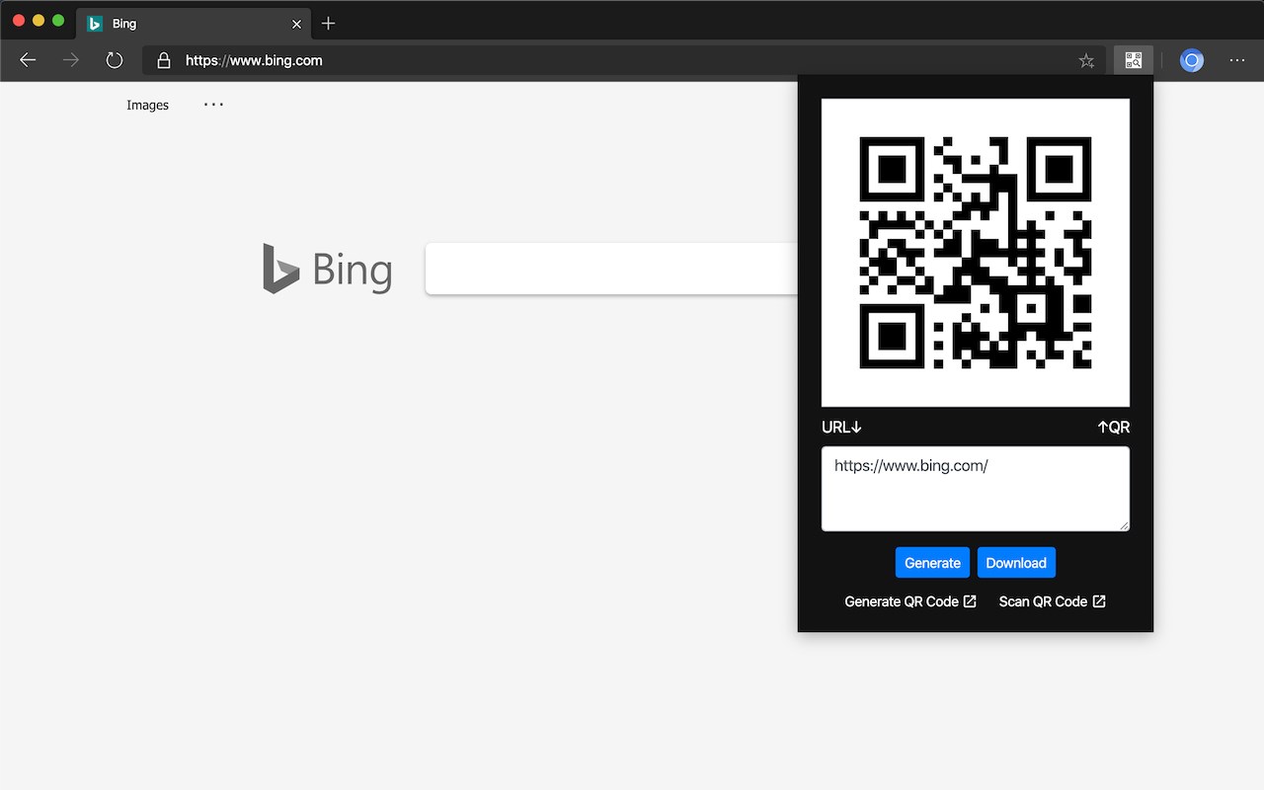This screenshot has height=790, width=1264.
Task: Click the lock icon in address bar
Action: (x=164, y=60)
